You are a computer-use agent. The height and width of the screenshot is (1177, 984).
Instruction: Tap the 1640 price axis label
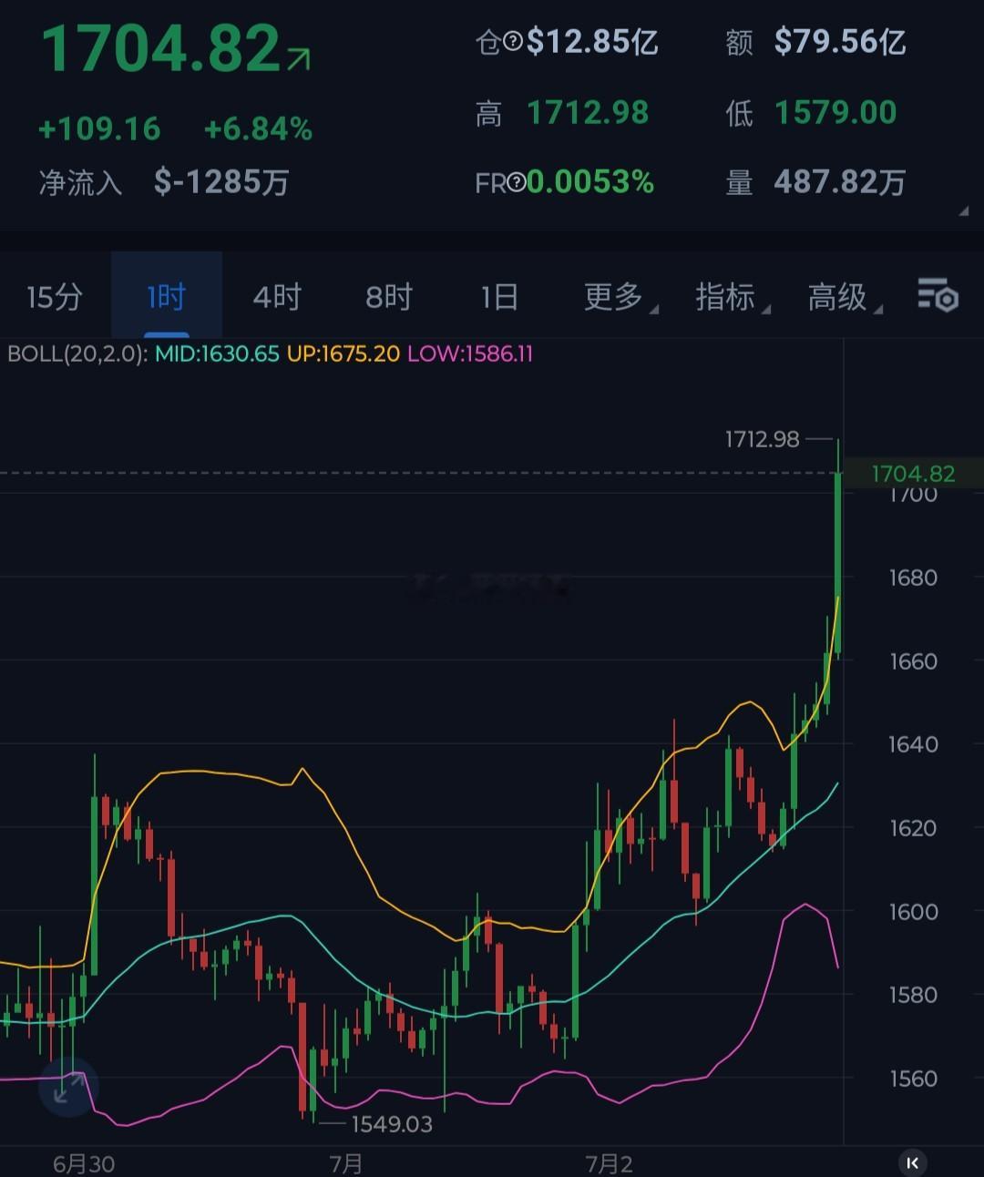point(913,744)
